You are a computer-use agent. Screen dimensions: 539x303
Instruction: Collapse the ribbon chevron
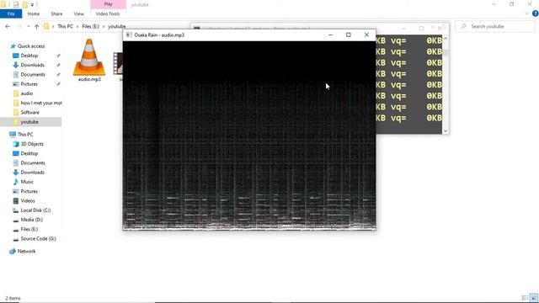tap(526, 13)
